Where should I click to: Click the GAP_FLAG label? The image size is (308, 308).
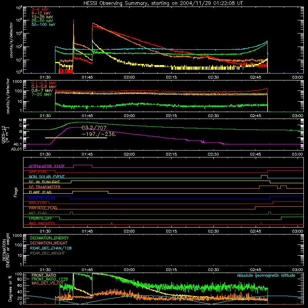(x=38, y=171)
